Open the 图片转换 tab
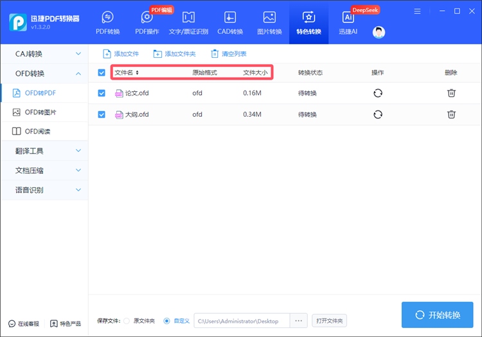 (x=269, y=22)
